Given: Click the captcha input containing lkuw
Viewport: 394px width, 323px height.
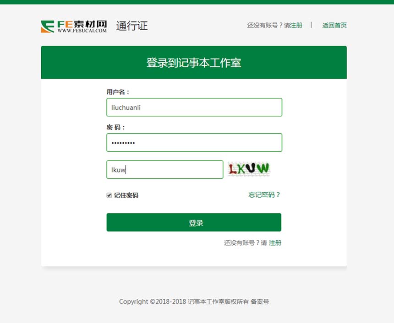Looking at the screenshot, I should (165, 170).
